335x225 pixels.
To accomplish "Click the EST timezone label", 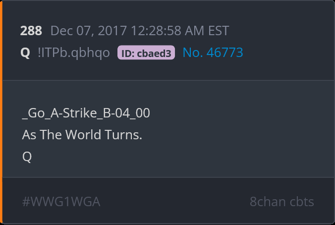I will tap(219, 31).
